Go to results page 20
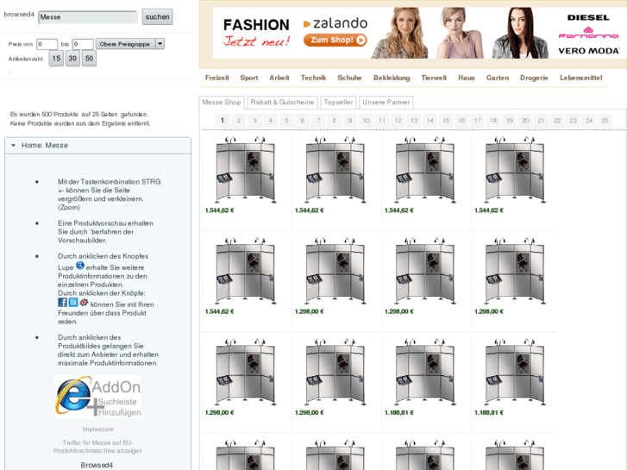 525,121
